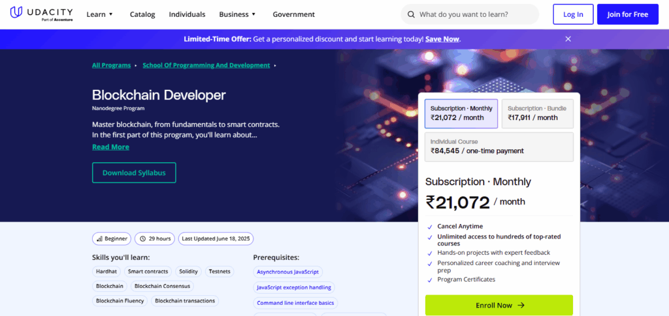Click the Save Now link
Viewport: 669px width, 316px height.
[x=442, y=39]
